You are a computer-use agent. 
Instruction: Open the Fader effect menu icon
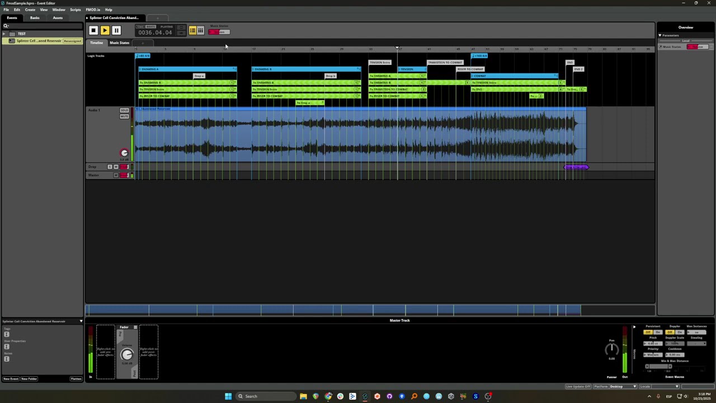pos(135,327)
